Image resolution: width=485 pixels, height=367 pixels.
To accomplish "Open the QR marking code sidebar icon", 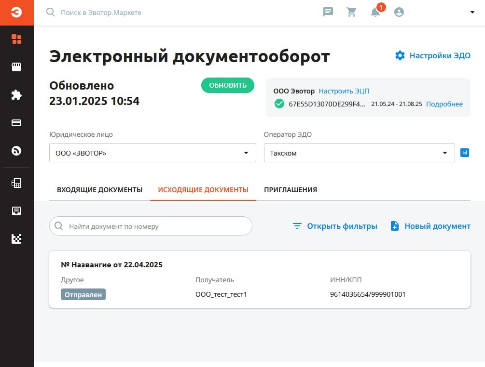I will coord(16,238).
